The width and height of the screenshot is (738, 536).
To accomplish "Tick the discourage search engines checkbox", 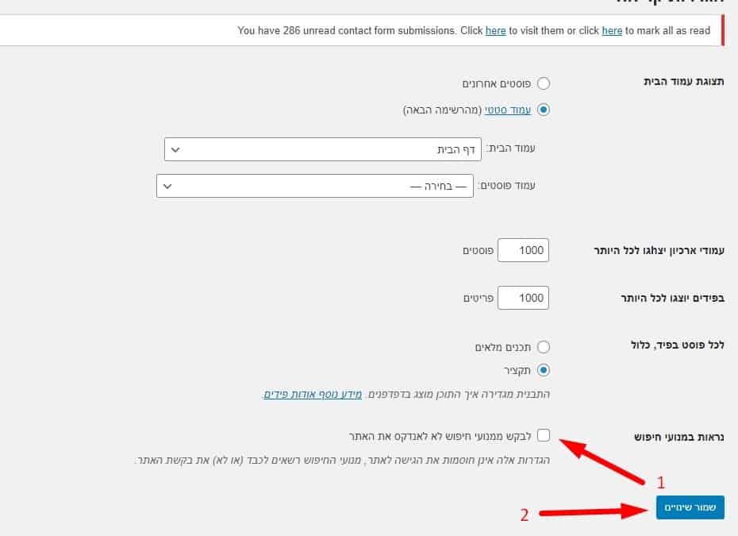I will coord(543,435).
